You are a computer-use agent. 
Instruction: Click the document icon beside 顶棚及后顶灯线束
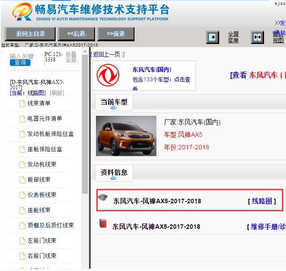tap(22, 226)
